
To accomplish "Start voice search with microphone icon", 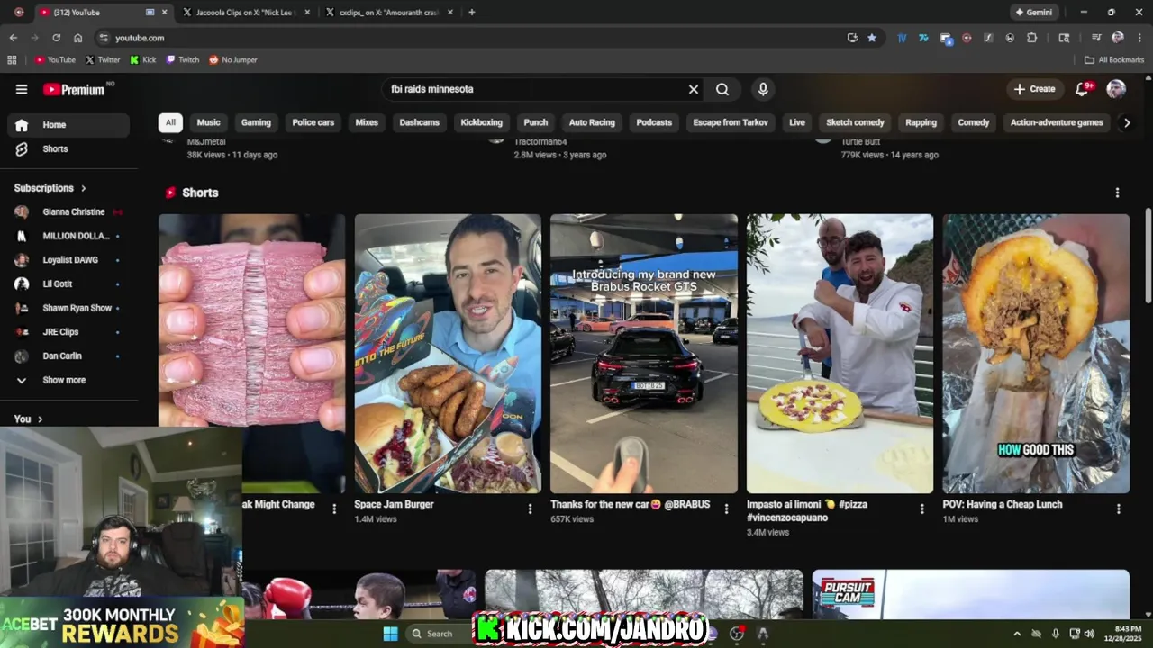I will pos(763,89).
